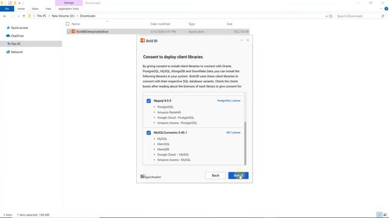Go back using the Explorer back arrow
The height and width of the screenshot is (218, 389).
coord(5,16)
